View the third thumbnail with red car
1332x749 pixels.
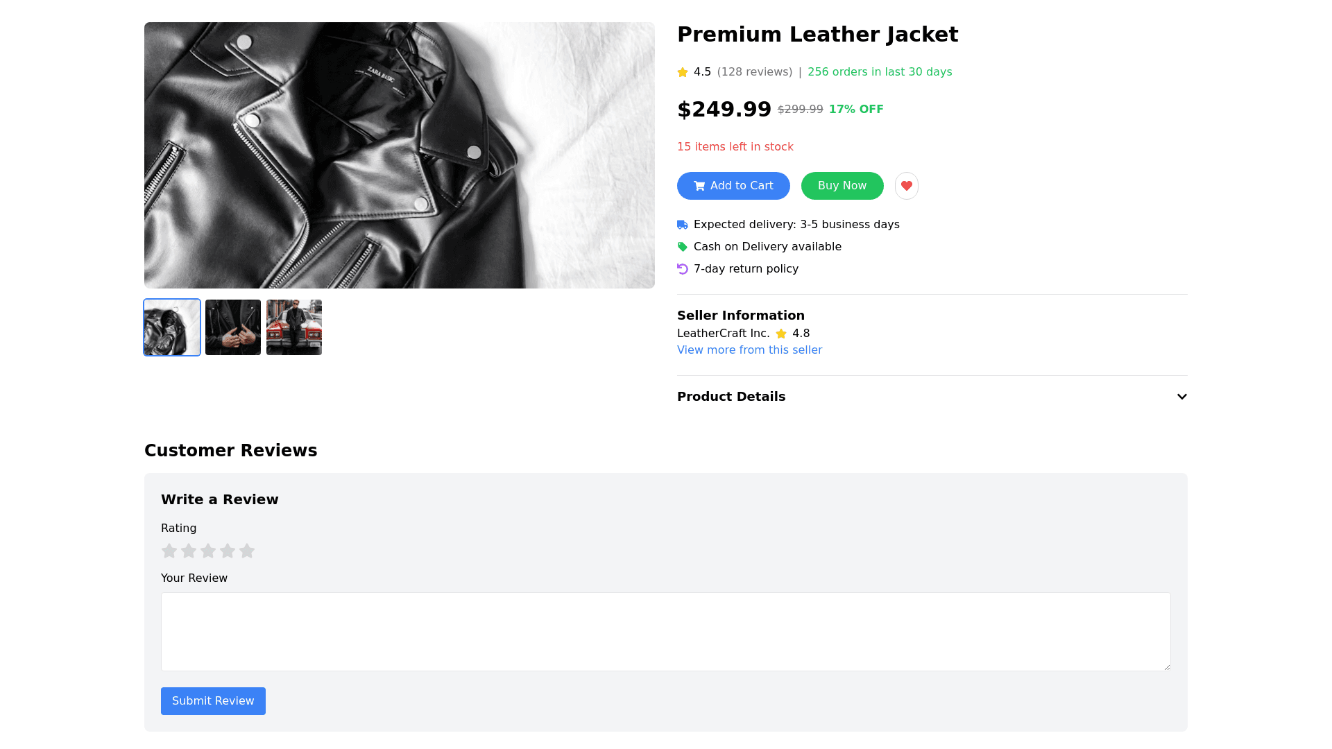tap(294, 327)
